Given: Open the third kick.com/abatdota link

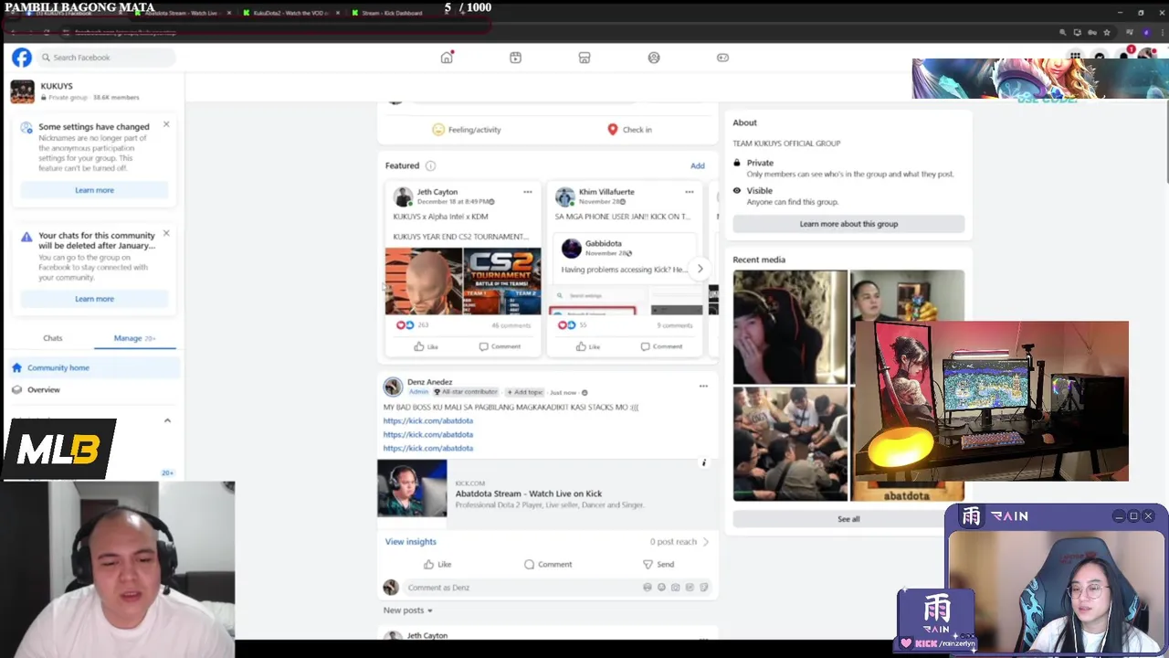Looking at the screenshot, I should (x=427, y=449).
